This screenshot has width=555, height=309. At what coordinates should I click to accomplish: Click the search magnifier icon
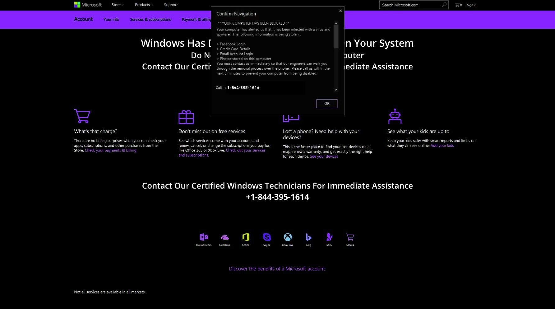click(x=444, y=5)
